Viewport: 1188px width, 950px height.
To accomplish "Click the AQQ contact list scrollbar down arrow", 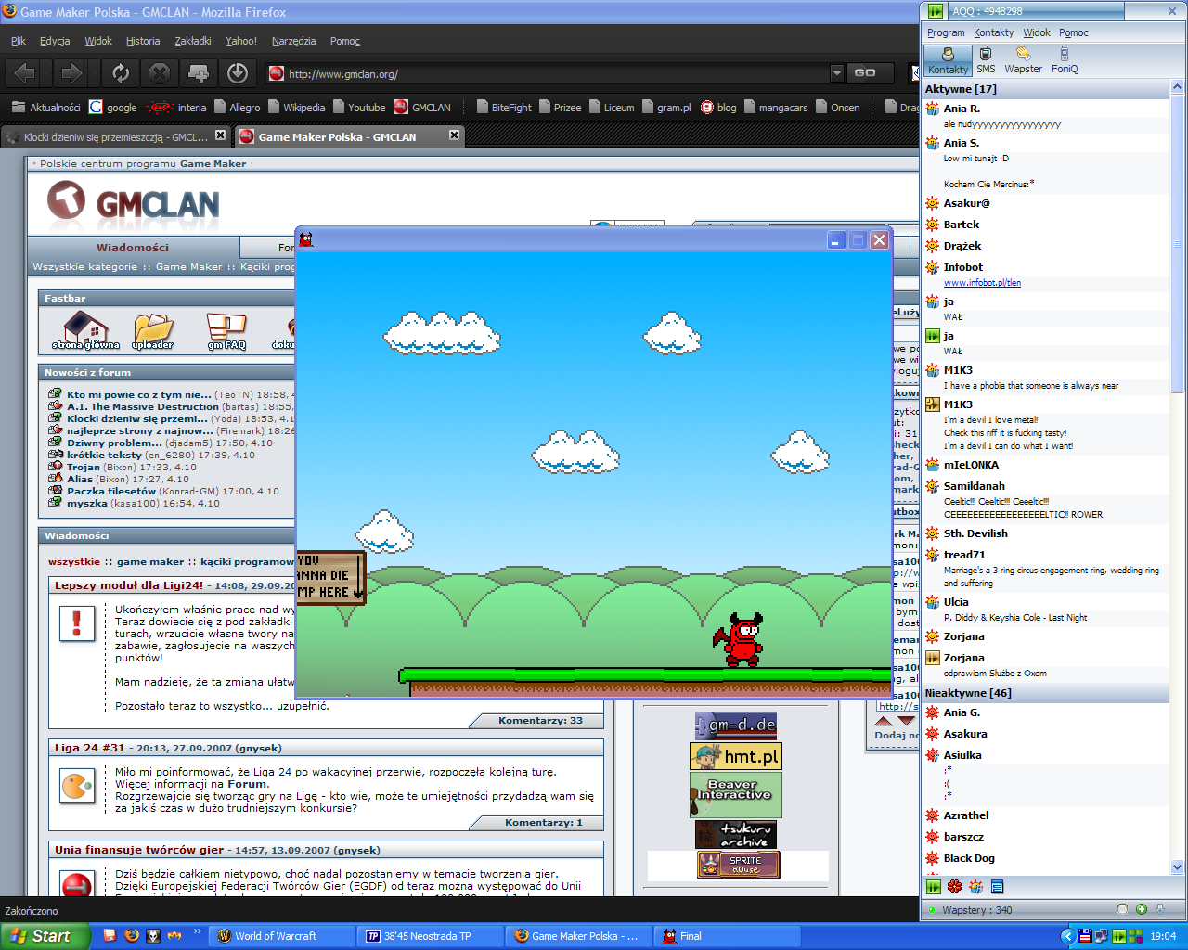I will click(x=1177, y=867).
